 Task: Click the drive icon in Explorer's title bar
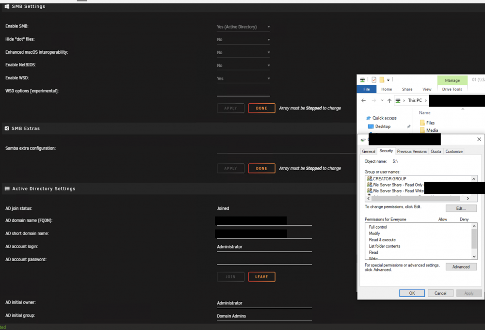coord(362,80)
